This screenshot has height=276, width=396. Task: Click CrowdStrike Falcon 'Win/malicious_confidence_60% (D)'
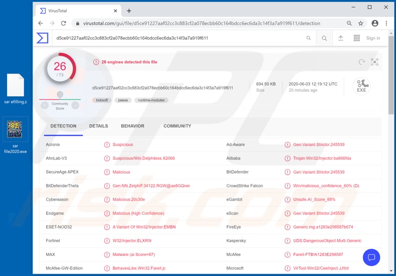point(326,185)
